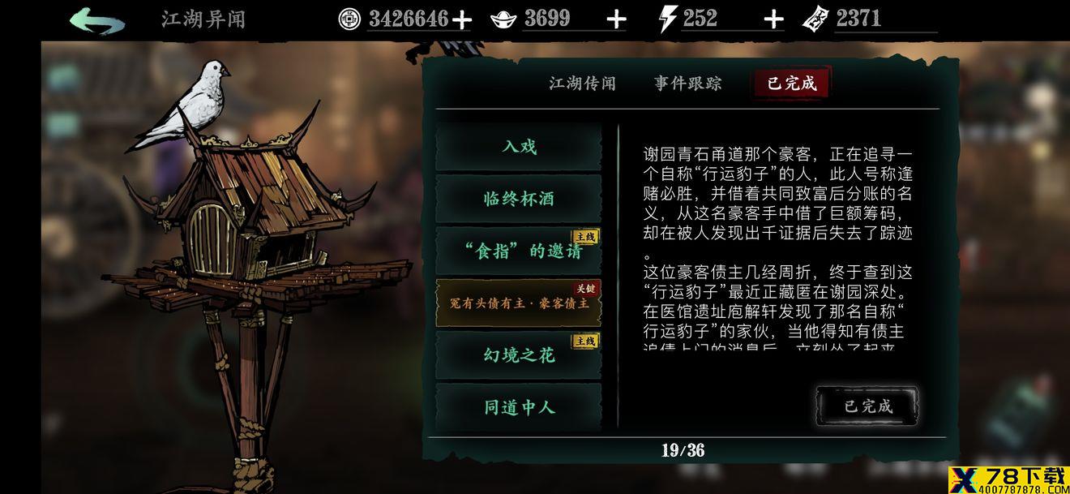The width and height of the screenshot is (1070, 494).
Task: Tap the copper coin currency icon
Action: point(349,18)
